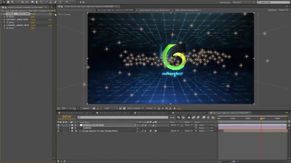Switch to Clean Broadcast Business Logo v2 tab
The width and height of the screenshot is (291, 163).
(x=114, y=113)
